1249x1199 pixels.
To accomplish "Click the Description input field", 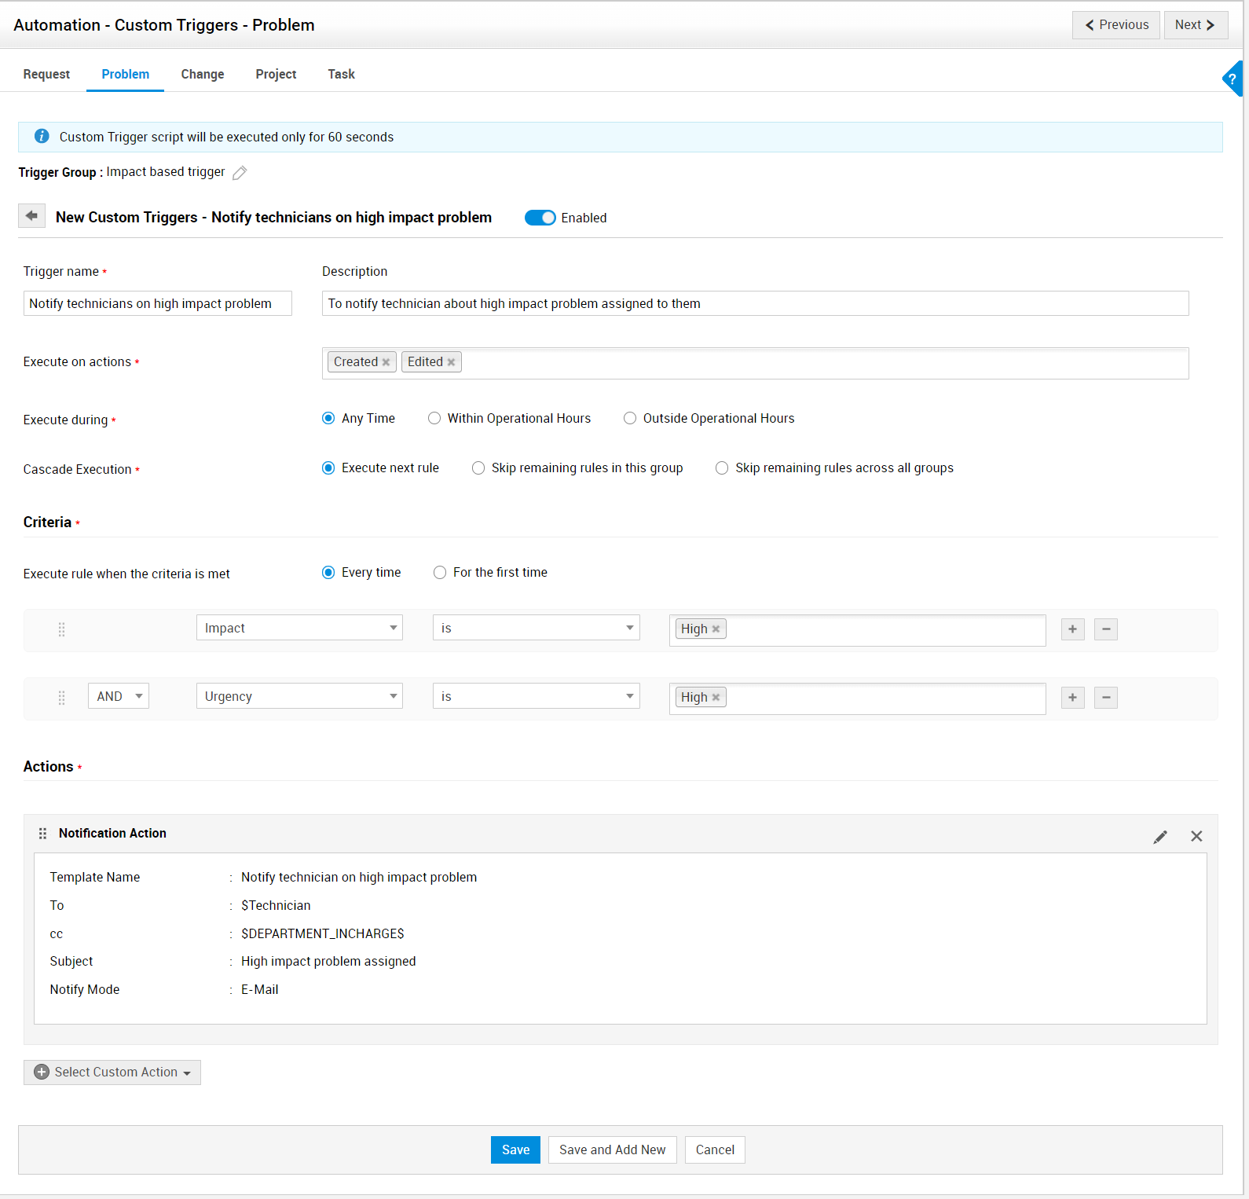I will coord(756,304).
